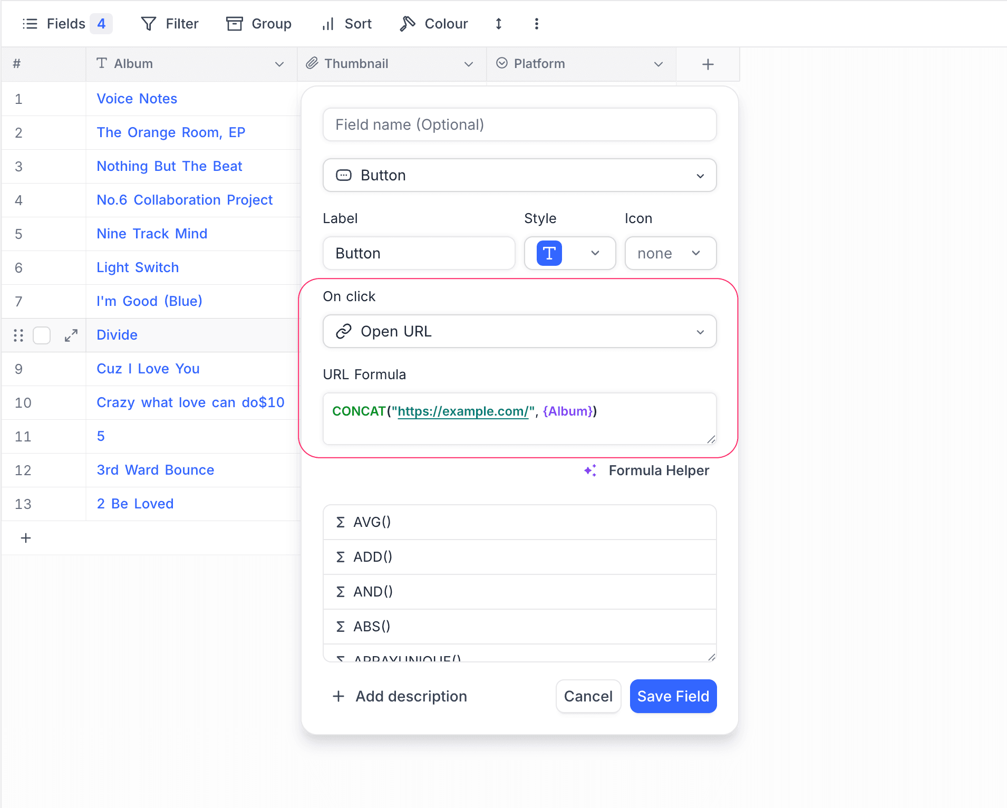
Task: Click the row height icon in toolbar
Action: click(x=498, y=24)
